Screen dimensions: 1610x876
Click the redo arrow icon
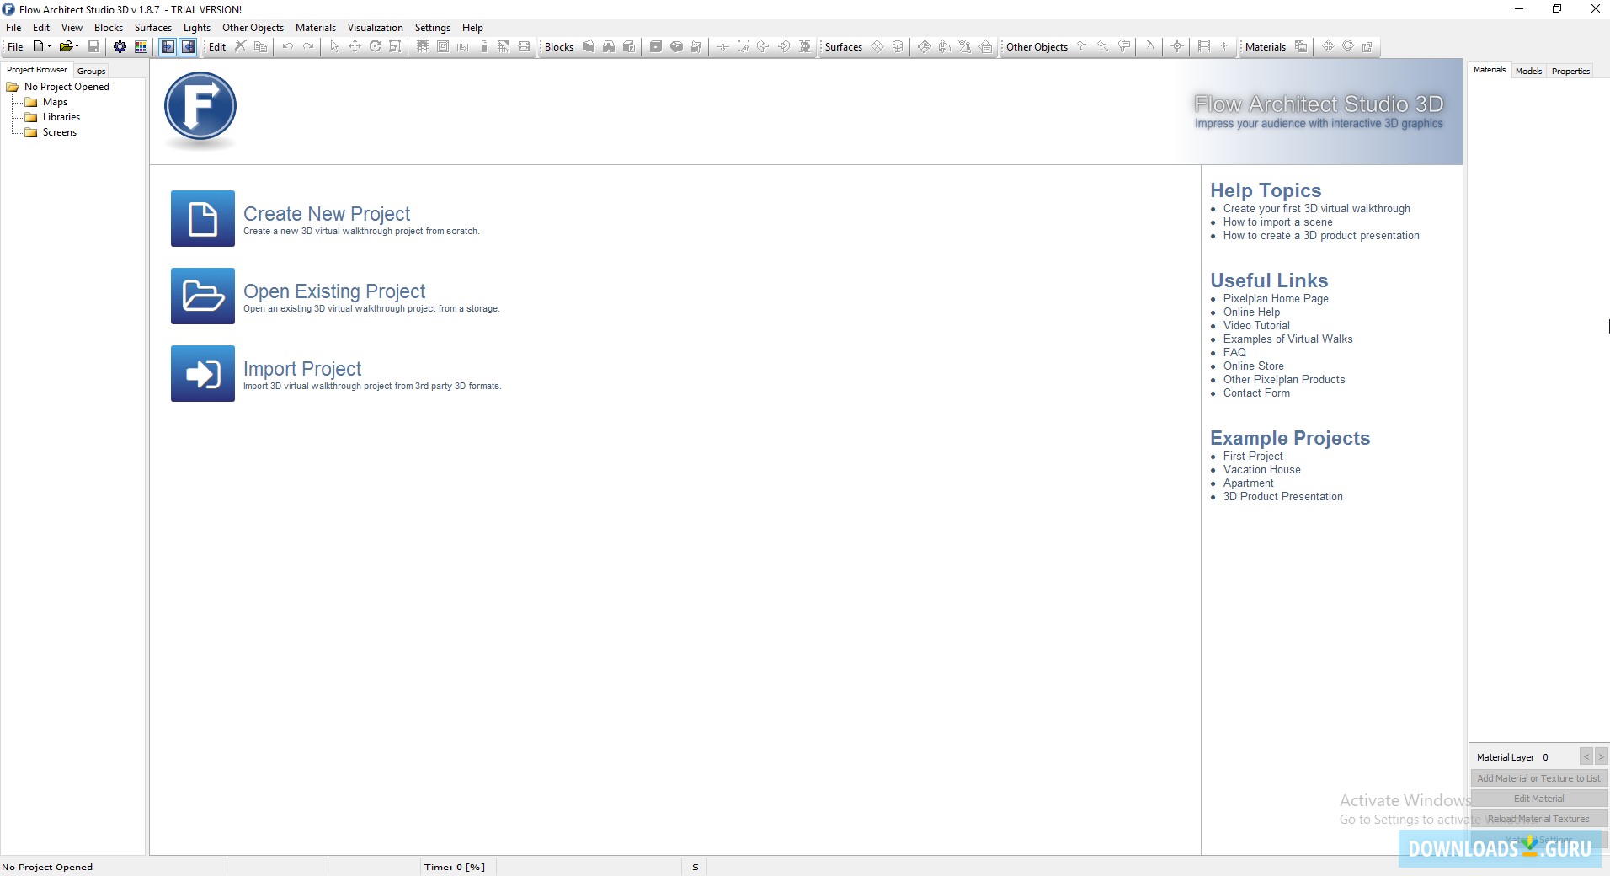tap(307, 46)
